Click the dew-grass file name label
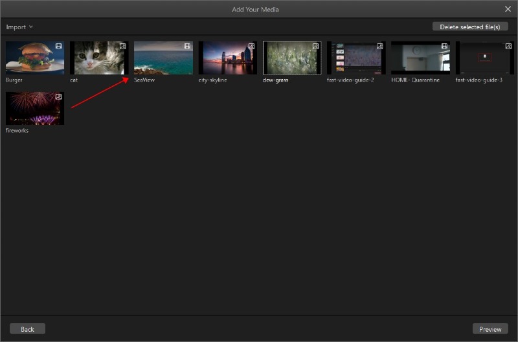518x342 pixels. click(276, 80)
